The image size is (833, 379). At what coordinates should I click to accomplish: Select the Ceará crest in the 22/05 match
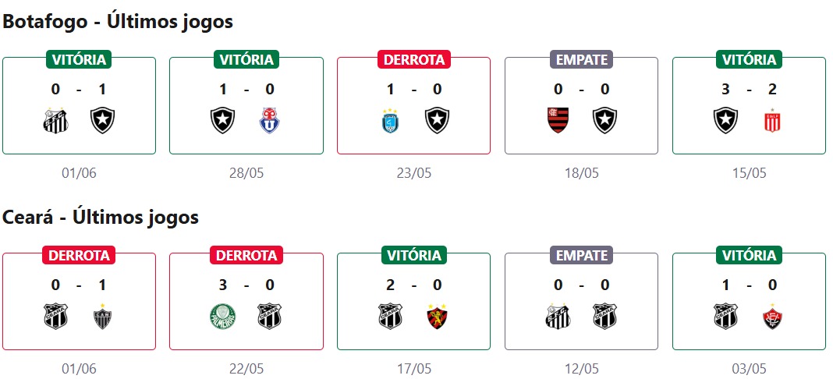269,316
